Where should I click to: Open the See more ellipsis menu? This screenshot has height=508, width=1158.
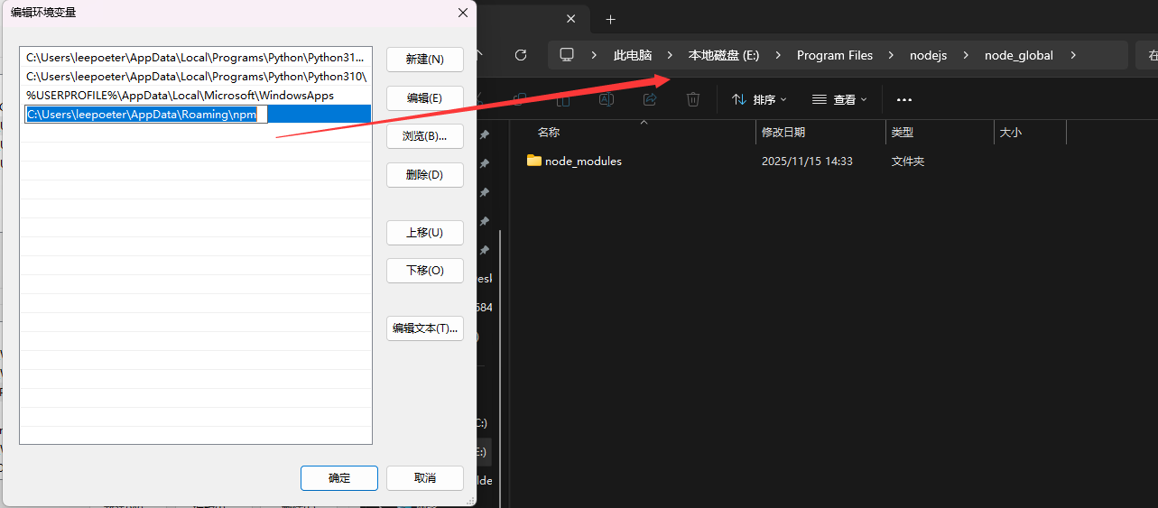pos(903,99)
